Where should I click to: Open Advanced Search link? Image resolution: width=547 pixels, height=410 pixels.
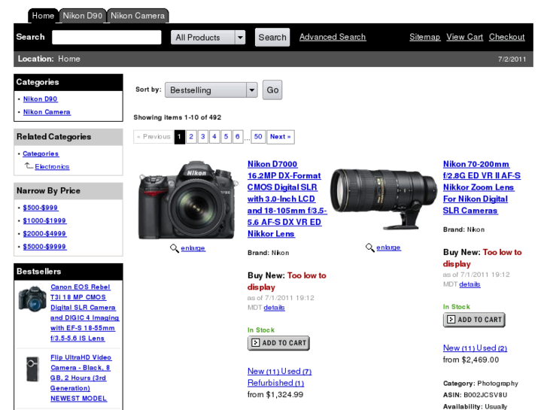pos(333,37)
